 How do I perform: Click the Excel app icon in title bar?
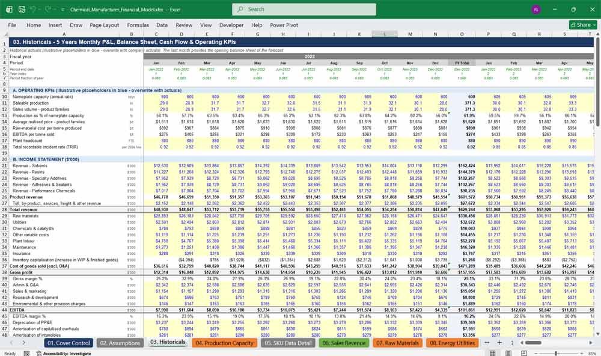pyautogui.click(x=9, y=9)
